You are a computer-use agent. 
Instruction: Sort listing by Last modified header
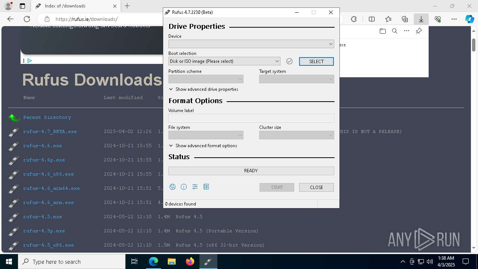(x=123, y=98)
